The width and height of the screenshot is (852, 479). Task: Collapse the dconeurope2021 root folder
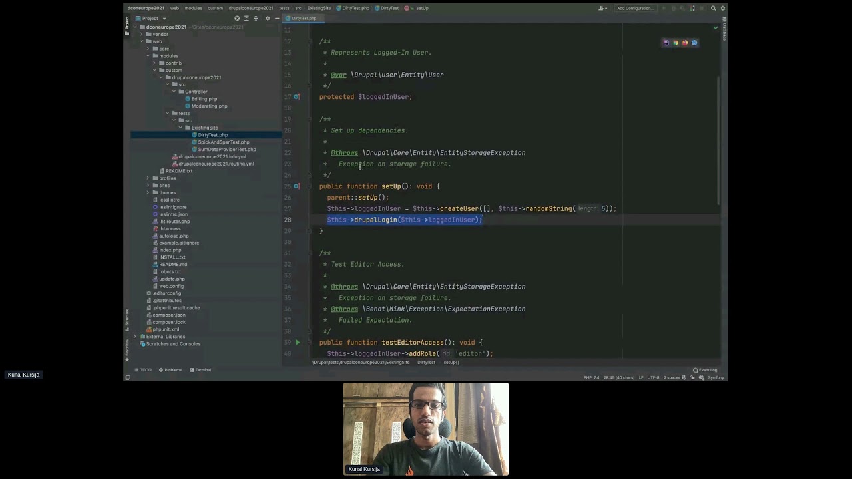(x=135, y=27)
